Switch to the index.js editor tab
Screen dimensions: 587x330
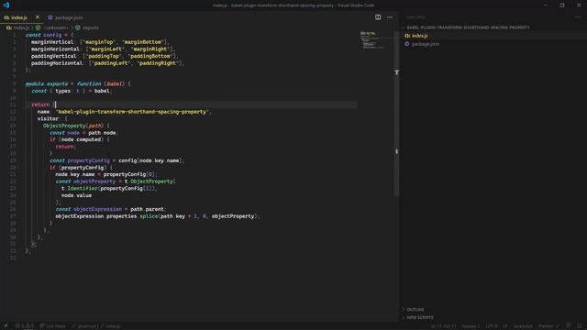[22, 17]
